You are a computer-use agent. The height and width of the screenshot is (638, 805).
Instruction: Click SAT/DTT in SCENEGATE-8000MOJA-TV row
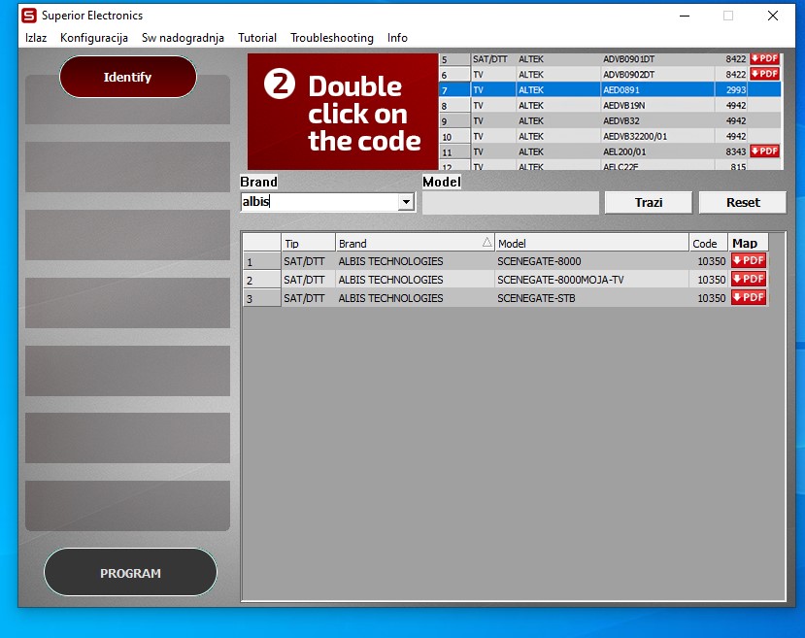click(305, 280)
